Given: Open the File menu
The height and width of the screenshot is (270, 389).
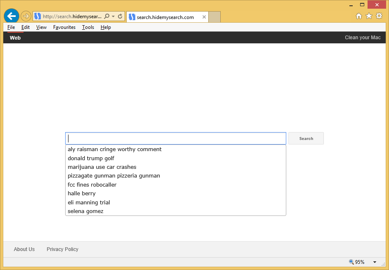Looking at the screenshot, I should pos(11,27).
